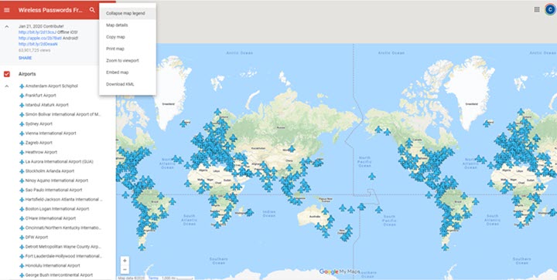This screenshot has height=280, width=557.
Task: Click the zoom in plus button
Action: (125, 261)
